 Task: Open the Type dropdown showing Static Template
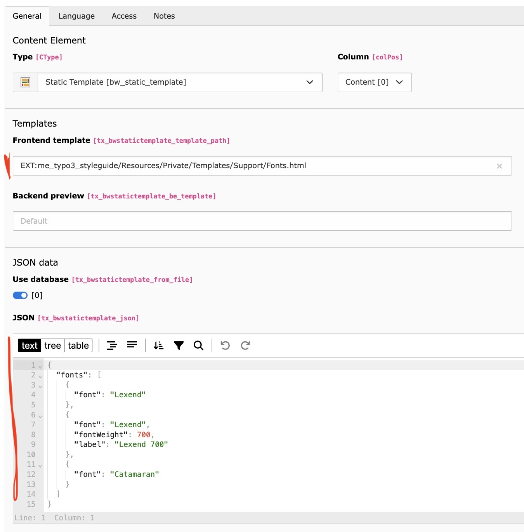tap(180, 82)
